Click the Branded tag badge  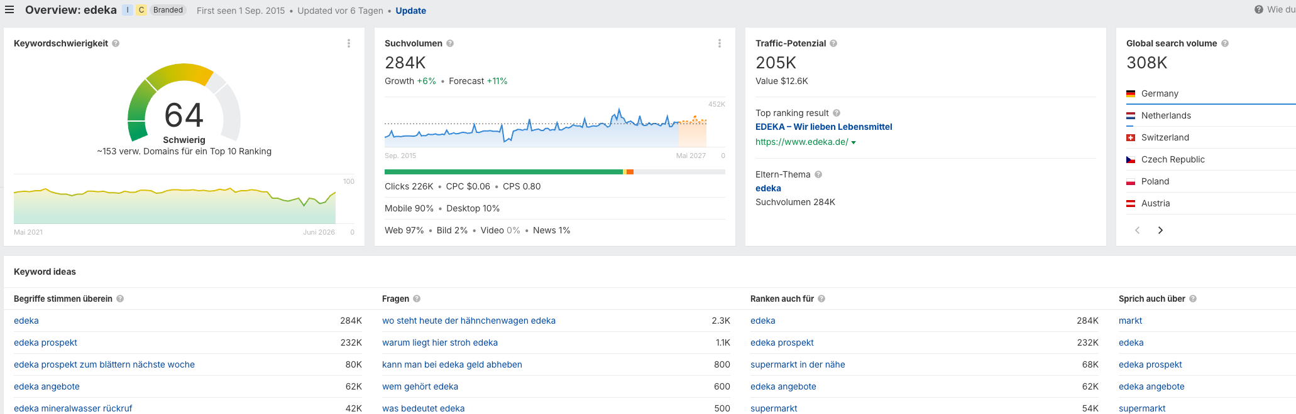tap(168, 10)
